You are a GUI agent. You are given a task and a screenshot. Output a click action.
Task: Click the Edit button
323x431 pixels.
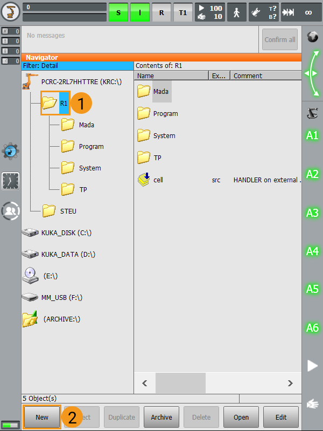280,418
